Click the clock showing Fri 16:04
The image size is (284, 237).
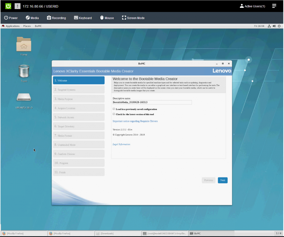click(x=259, y=26)
